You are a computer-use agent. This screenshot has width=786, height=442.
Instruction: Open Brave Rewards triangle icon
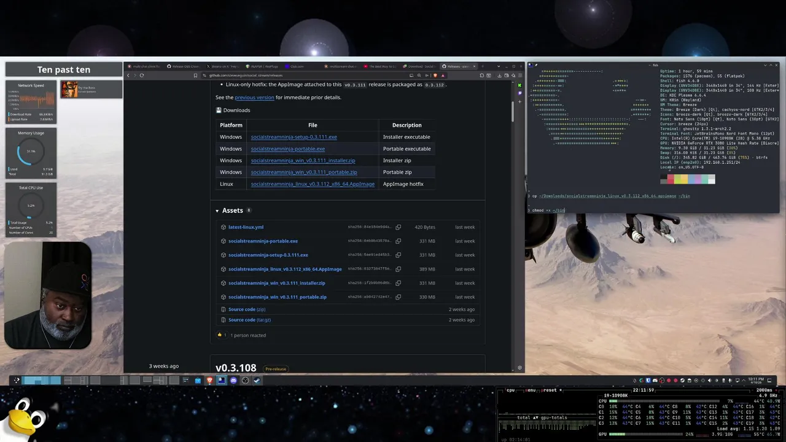point(442,75)
